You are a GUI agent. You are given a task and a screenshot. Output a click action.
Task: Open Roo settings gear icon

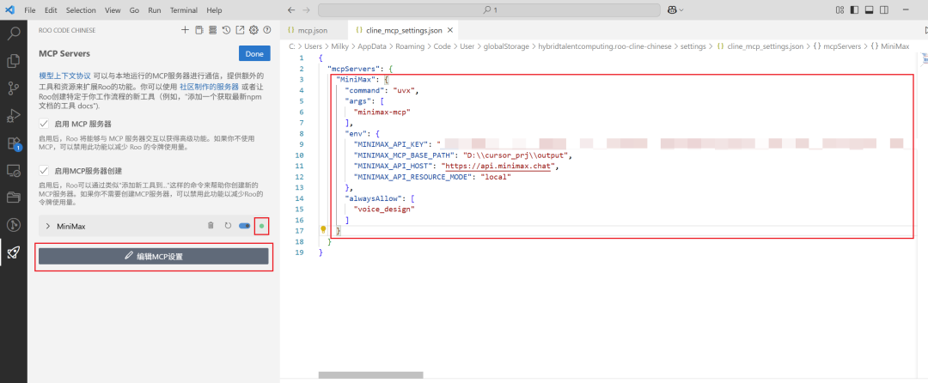pos(253,29)
